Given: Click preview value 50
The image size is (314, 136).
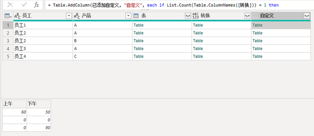Looking at the screenshot, I should [39, 112].
